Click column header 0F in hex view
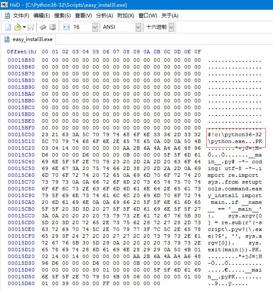 198,52
